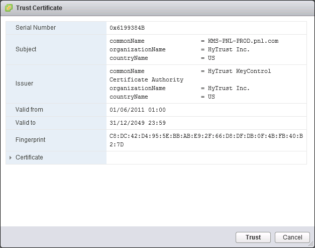315x248 pixels.
Task: Click the Subject row label
Action: 26,49
